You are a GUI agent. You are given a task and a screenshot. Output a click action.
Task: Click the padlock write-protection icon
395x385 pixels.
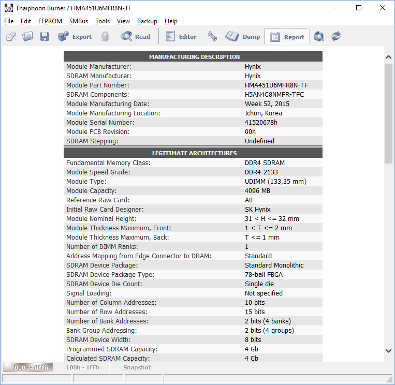(105, 37)
